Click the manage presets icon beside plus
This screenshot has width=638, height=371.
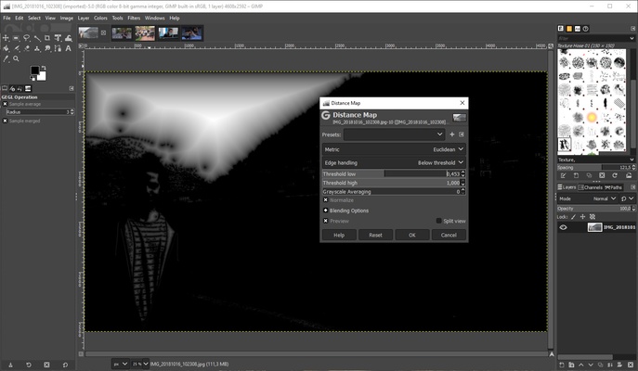pos(462,134)
